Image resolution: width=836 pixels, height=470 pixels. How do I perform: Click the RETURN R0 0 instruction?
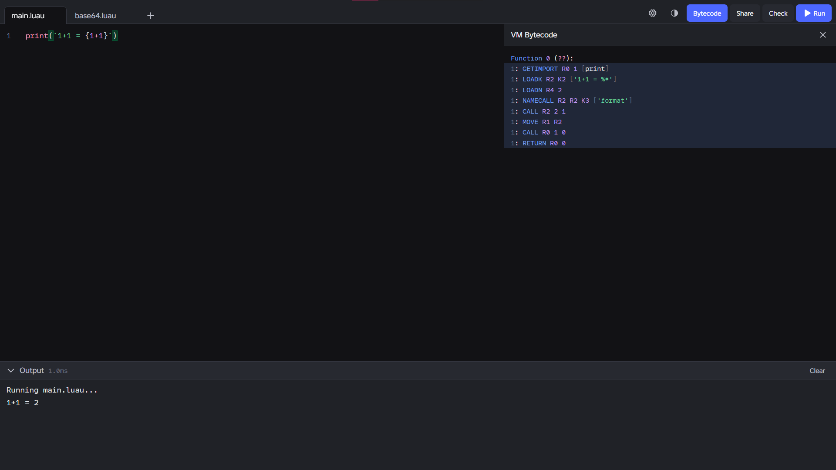tap(543, 143)
